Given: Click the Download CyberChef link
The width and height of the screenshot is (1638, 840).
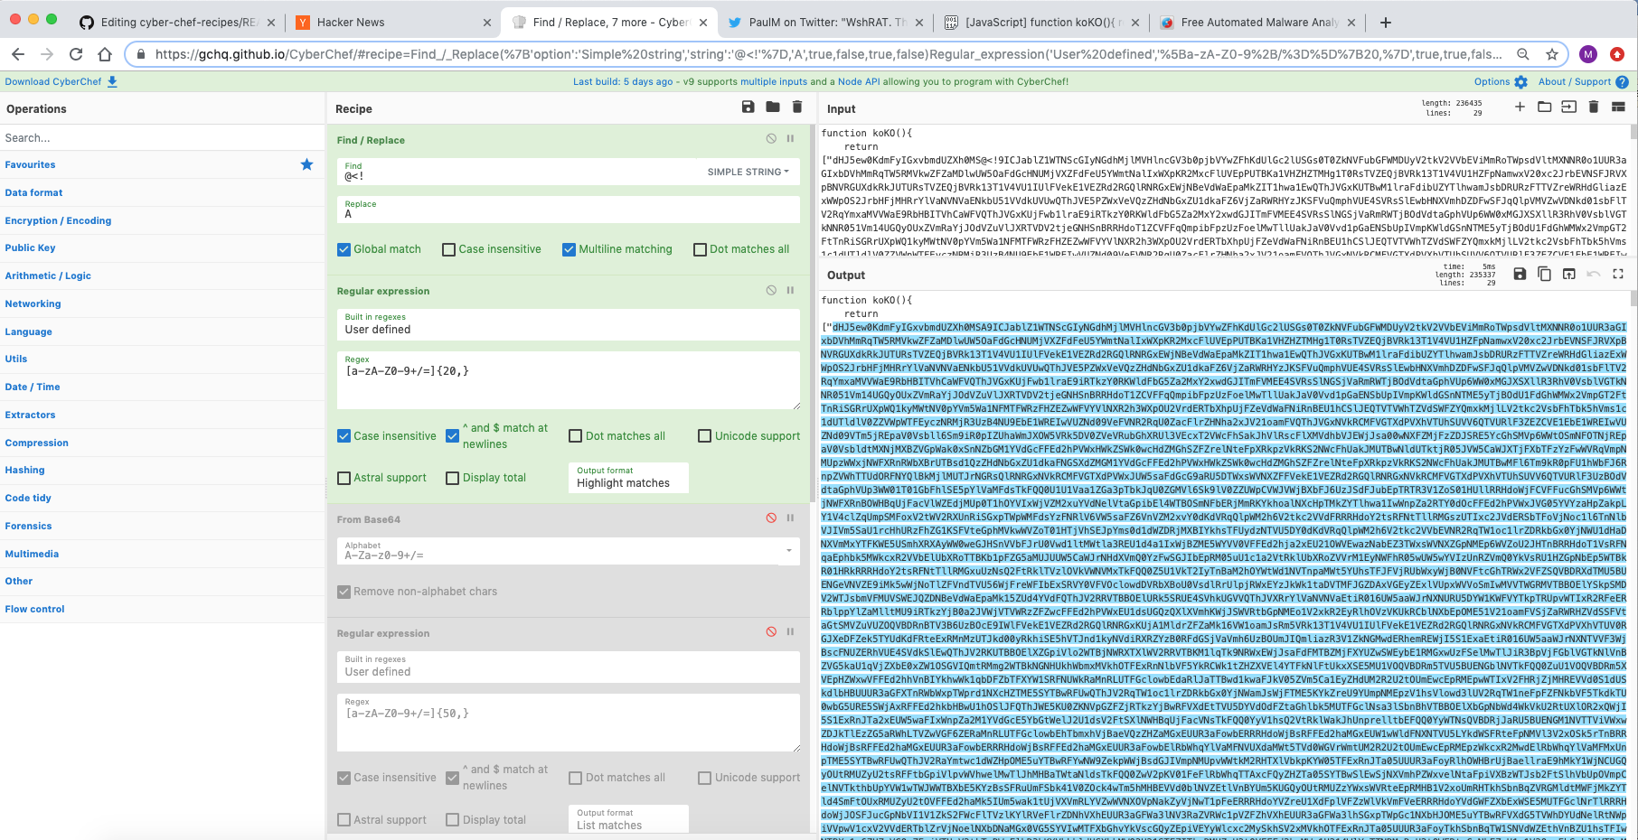Looking at the screenshot, I should (53, 81).
